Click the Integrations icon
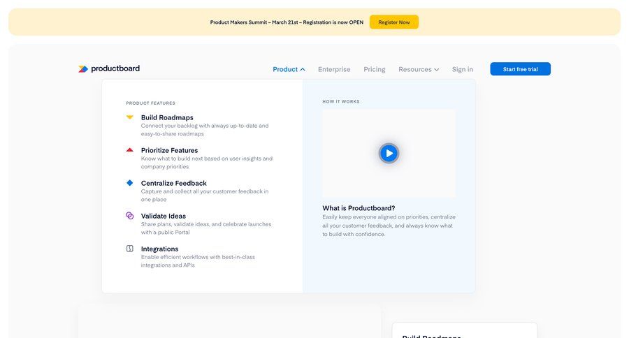Image resolution: width=629 pixels, height=338 pixels. point(129,249)
